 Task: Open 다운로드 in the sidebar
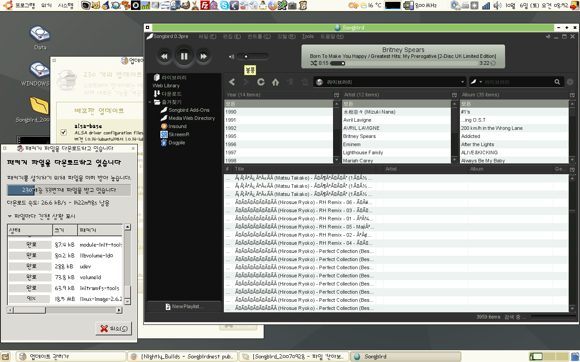(171, 94)
